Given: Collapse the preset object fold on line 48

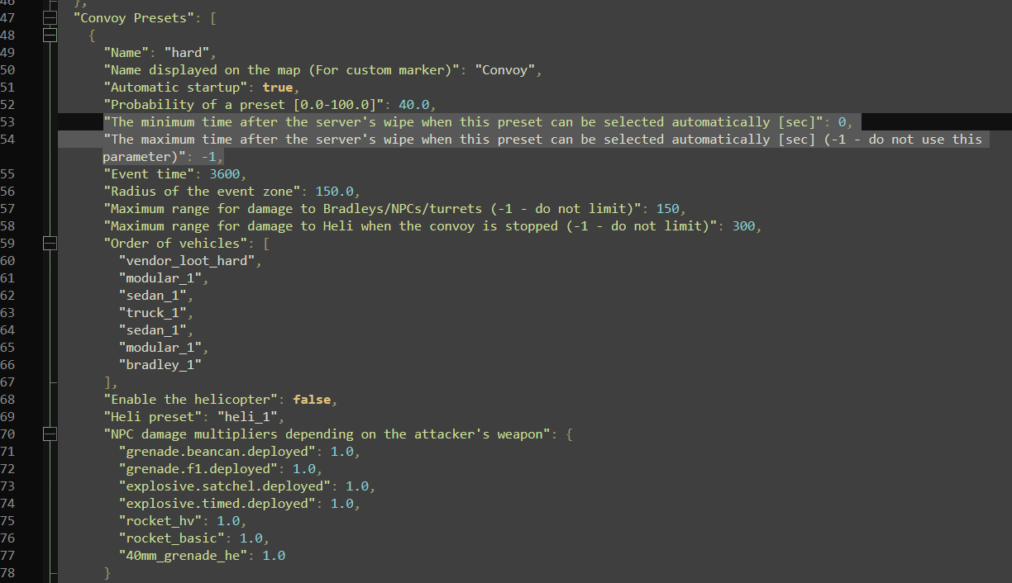Looking at the screenshot, I should (50, 35).
